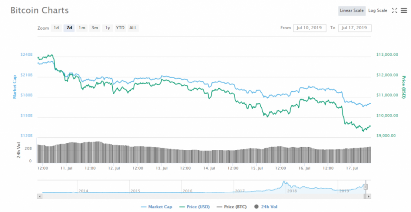411x212 pixels.
Task: Toggle fullscreen chart view icon
Action: coord(395,11)
